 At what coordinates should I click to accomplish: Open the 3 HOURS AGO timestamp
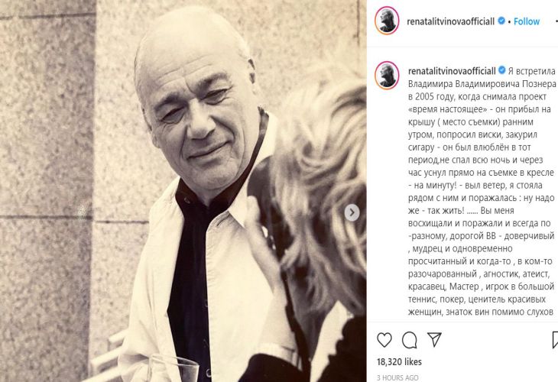click(x=397, y=377)
